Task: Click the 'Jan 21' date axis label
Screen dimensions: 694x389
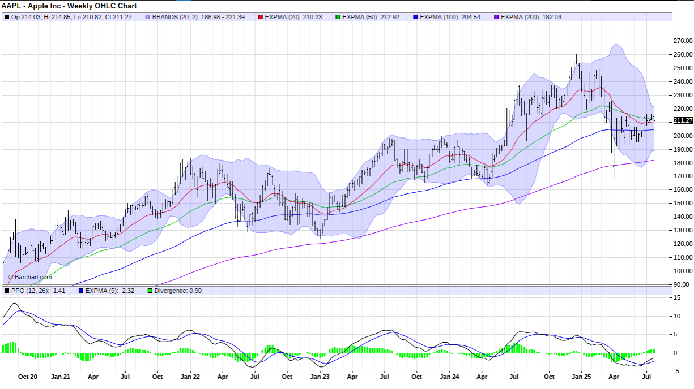Action: tap(61, 377)
